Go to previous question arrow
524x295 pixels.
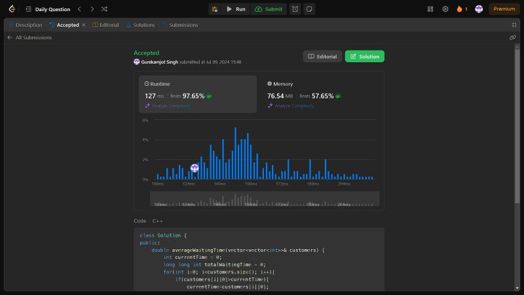click(79, 9)
